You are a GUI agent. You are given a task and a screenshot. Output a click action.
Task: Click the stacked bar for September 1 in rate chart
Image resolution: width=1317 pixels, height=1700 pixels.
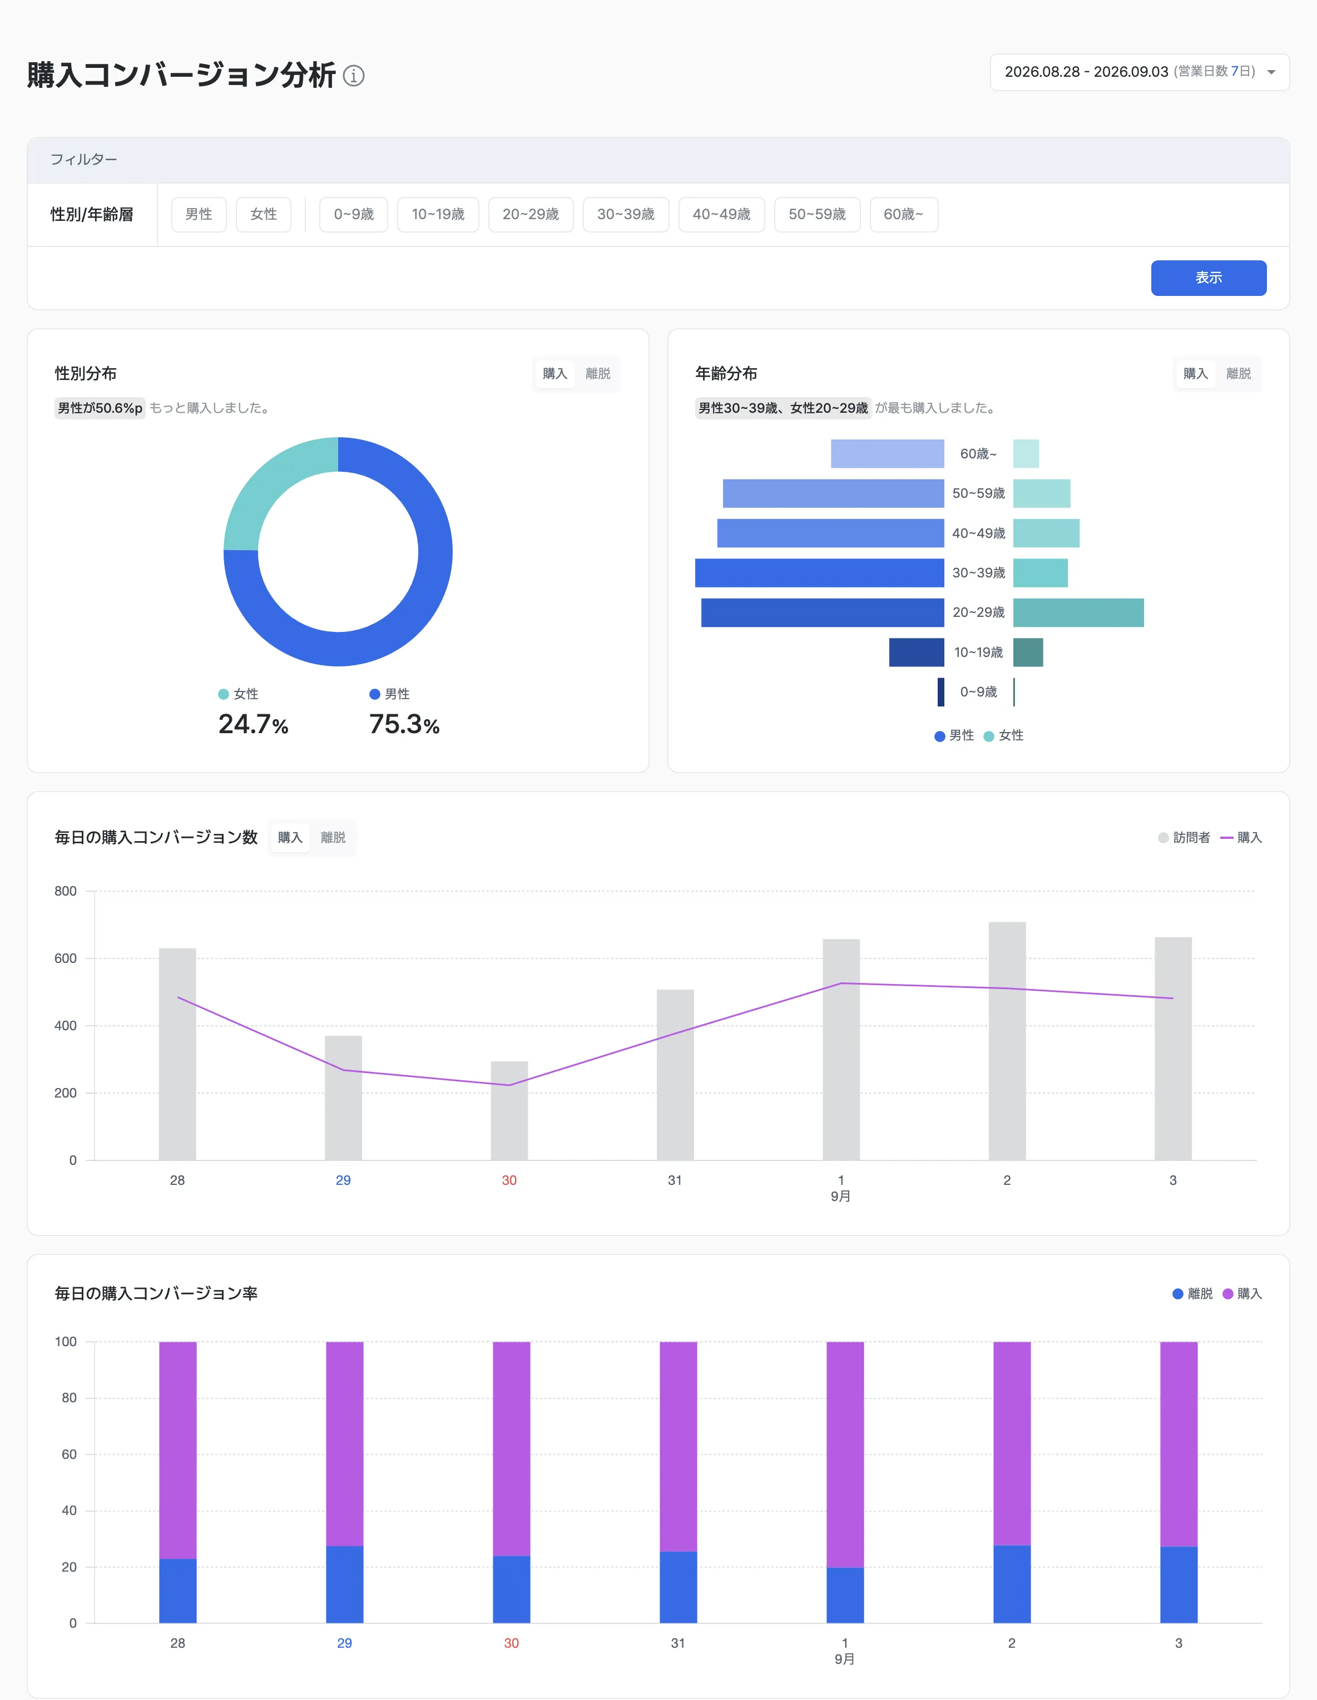845,1482
